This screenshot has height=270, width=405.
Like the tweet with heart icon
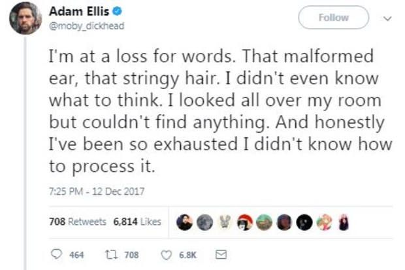[x=166, y=255]
